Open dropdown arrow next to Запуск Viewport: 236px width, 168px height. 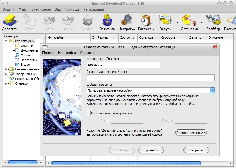click(178, 22)
